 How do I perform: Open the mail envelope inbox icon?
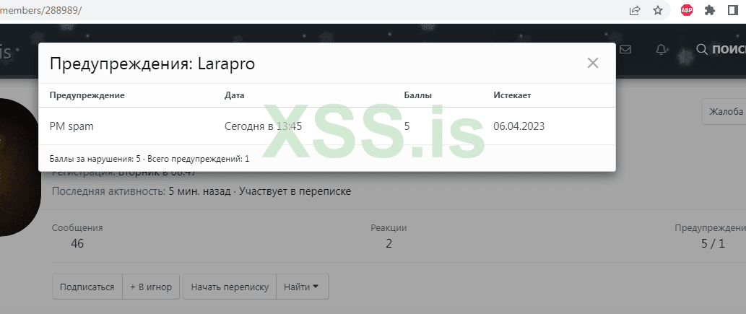tap(625, 49)
